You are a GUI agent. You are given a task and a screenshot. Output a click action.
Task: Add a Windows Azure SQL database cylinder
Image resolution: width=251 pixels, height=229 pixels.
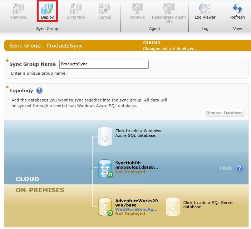pyautogui.click(x=105, y=136)
